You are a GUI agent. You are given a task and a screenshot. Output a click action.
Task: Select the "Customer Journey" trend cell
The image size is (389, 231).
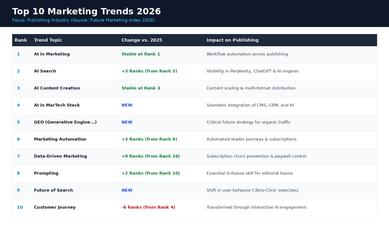coord(55,207)
